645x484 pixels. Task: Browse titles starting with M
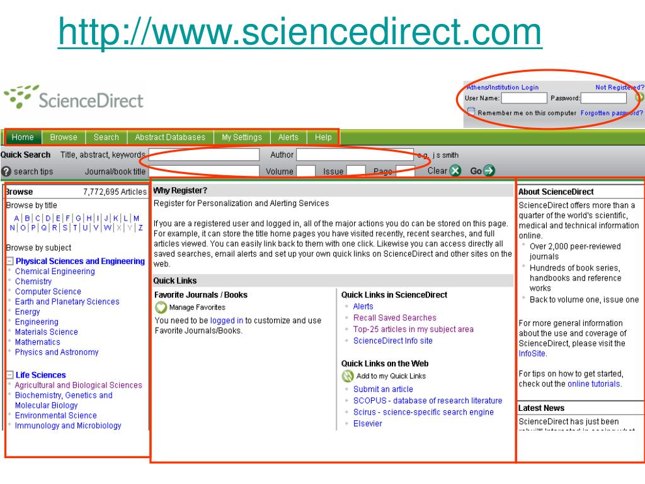click(136, 218)
